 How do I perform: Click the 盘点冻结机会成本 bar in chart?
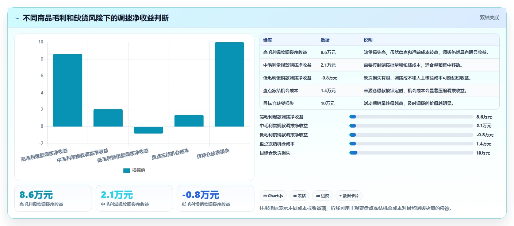(189, 121)
